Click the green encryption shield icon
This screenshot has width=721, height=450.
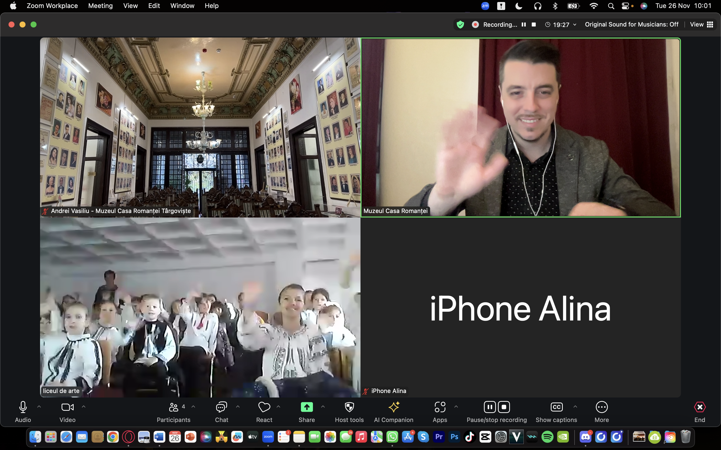(x=460, y=24)
